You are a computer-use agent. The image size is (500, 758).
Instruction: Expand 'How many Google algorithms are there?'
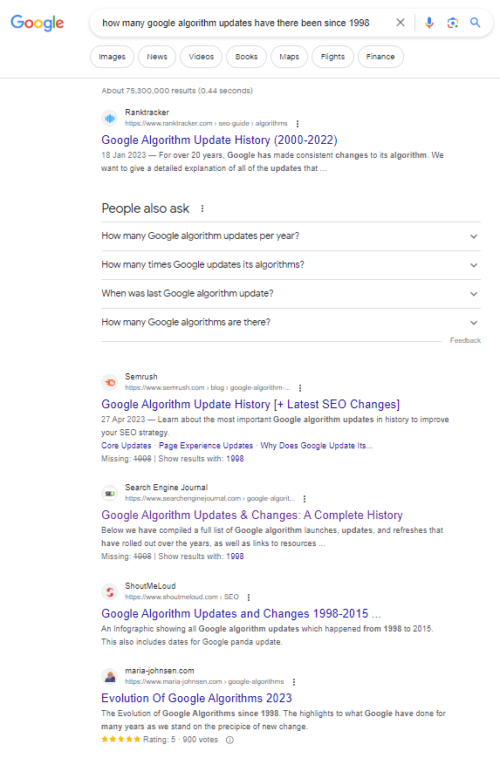point(291,322)
